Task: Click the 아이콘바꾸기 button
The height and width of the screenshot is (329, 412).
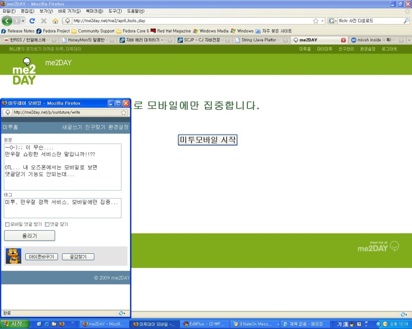Action: (41, 257)
